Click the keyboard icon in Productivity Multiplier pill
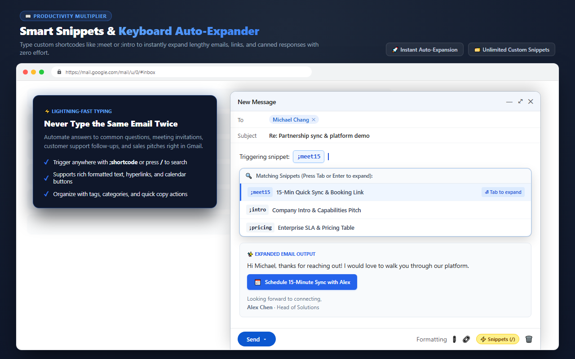This screenshot has width=575, height=359. click(x=28, y=16)
